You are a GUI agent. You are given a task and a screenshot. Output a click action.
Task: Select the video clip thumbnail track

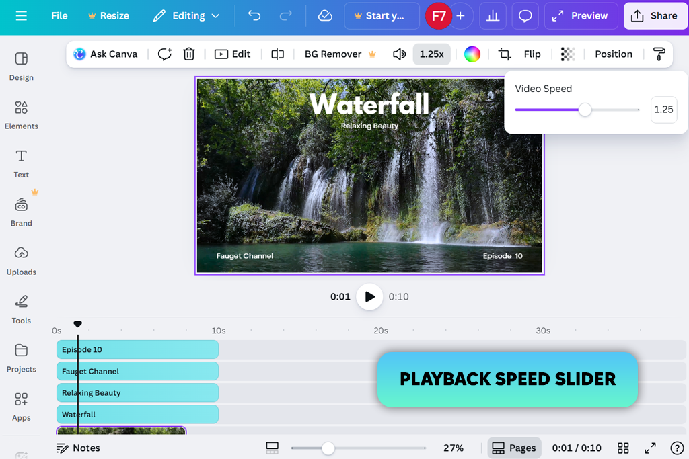[121, 430]
